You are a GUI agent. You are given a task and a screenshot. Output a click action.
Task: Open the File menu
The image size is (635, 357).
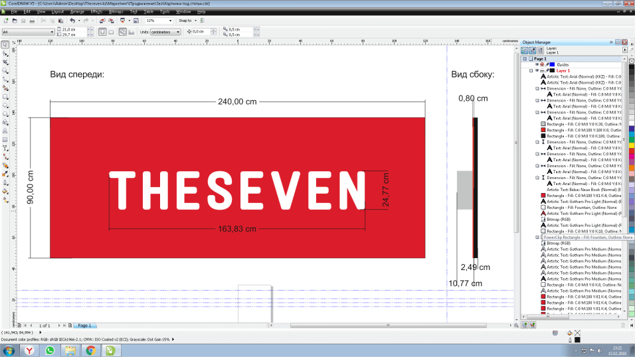click(x=14, y=12)
